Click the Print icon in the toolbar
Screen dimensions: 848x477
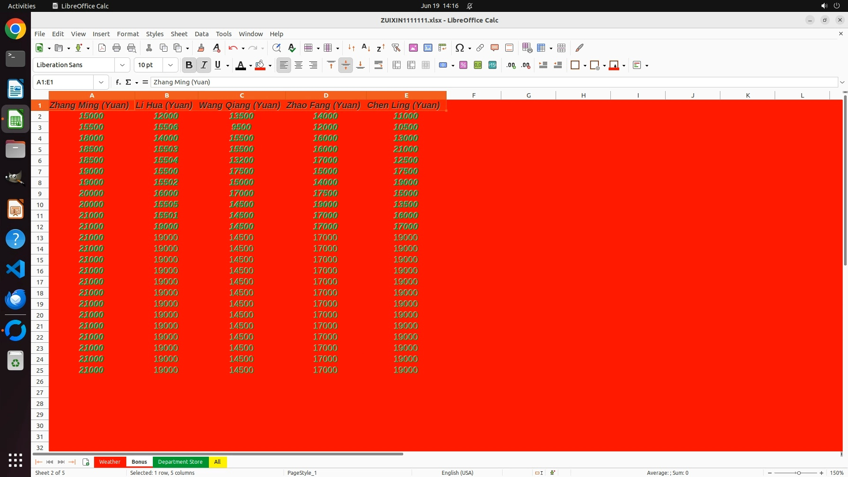click(117, 48)
